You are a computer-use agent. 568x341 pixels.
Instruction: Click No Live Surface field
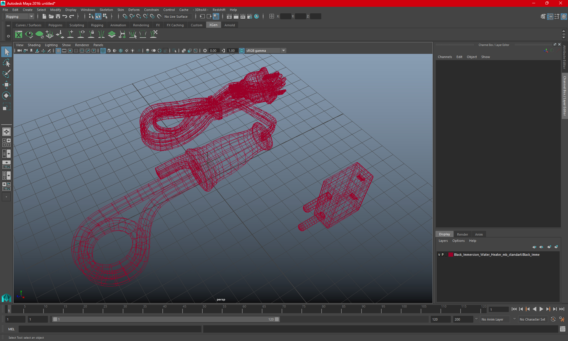(177, 17)
